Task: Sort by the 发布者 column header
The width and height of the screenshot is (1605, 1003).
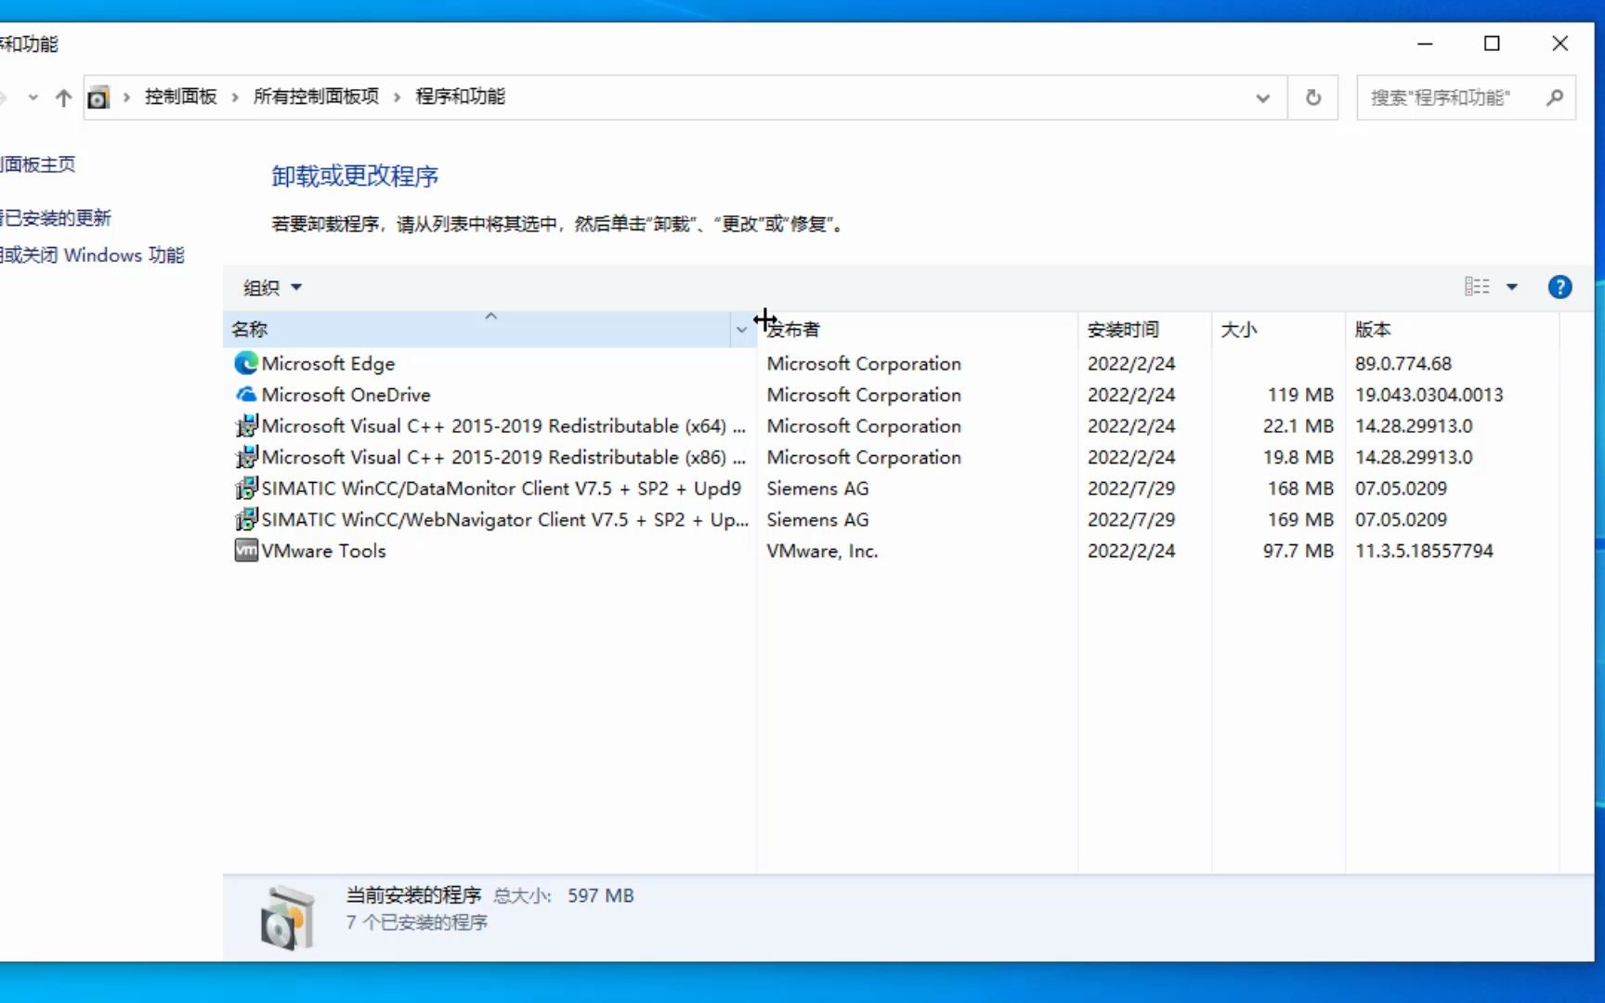Action: 917,330
